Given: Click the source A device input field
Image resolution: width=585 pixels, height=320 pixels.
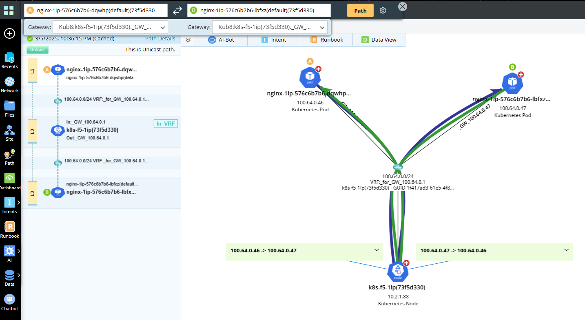Looking at the screenshot, I should tap(100, 11).
